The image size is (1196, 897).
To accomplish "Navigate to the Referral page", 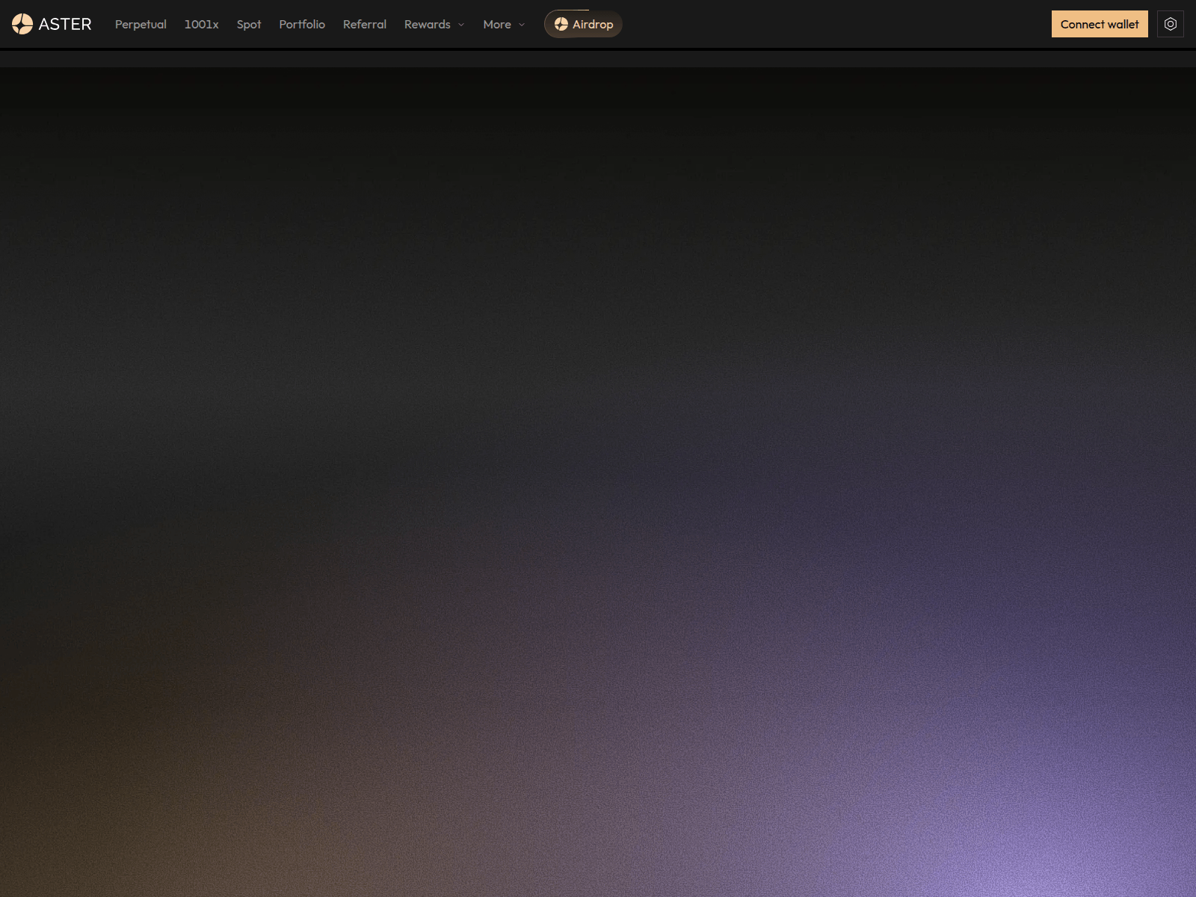I will [x=364, y=24].
